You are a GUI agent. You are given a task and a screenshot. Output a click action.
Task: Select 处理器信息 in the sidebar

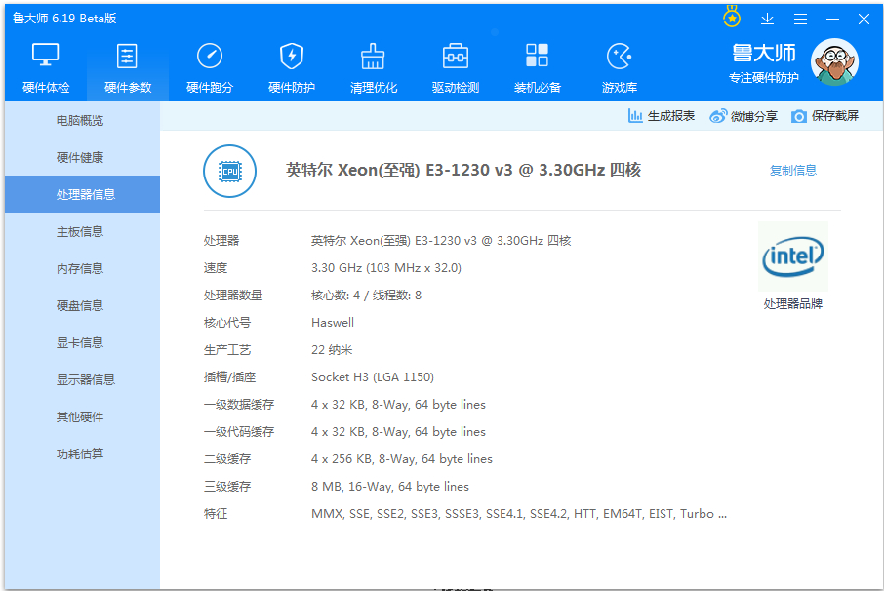pyautogui.click(x=82, y=194)
